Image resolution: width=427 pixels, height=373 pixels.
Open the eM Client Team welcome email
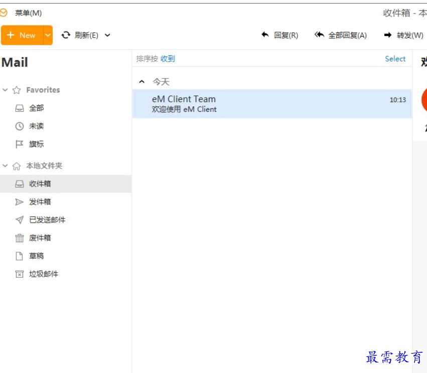[272, 104]
